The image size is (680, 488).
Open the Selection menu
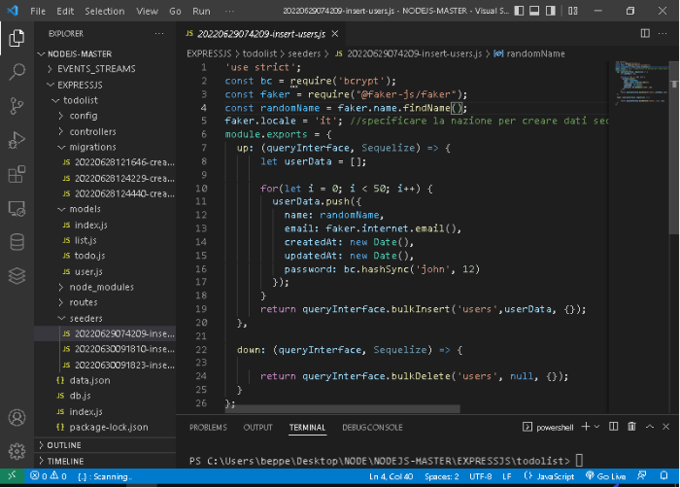[105, 11]
